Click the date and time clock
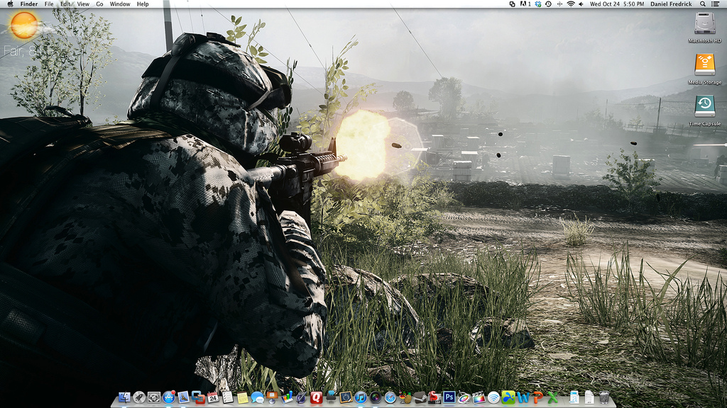This screenshot has width=727, height=408. pos(617,4)
